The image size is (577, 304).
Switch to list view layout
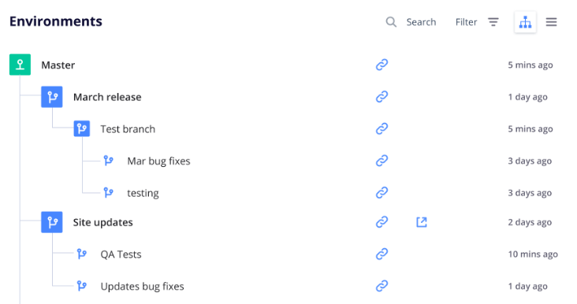pos(551,22)
